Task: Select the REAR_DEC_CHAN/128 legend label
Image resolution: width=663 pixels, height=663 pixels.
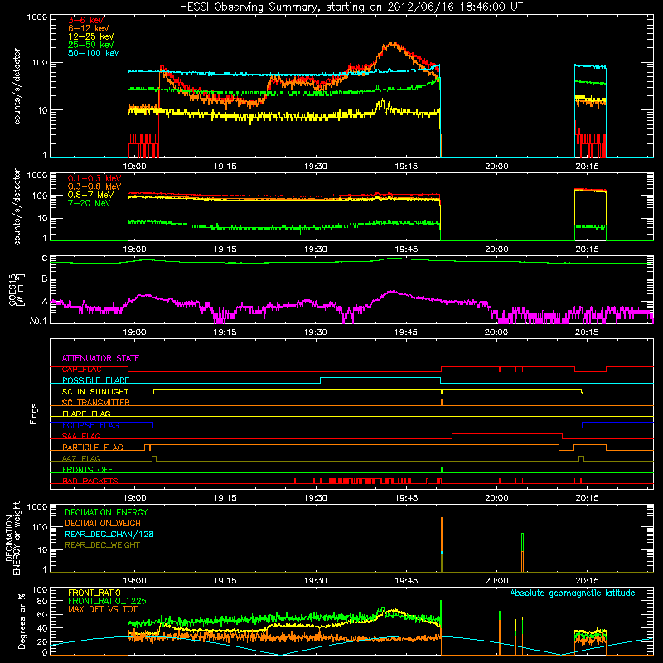Action: pos(109,534)
